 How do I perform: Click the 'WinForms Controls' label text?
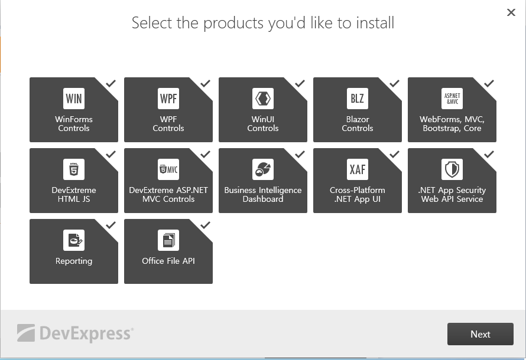pos(74,123)
